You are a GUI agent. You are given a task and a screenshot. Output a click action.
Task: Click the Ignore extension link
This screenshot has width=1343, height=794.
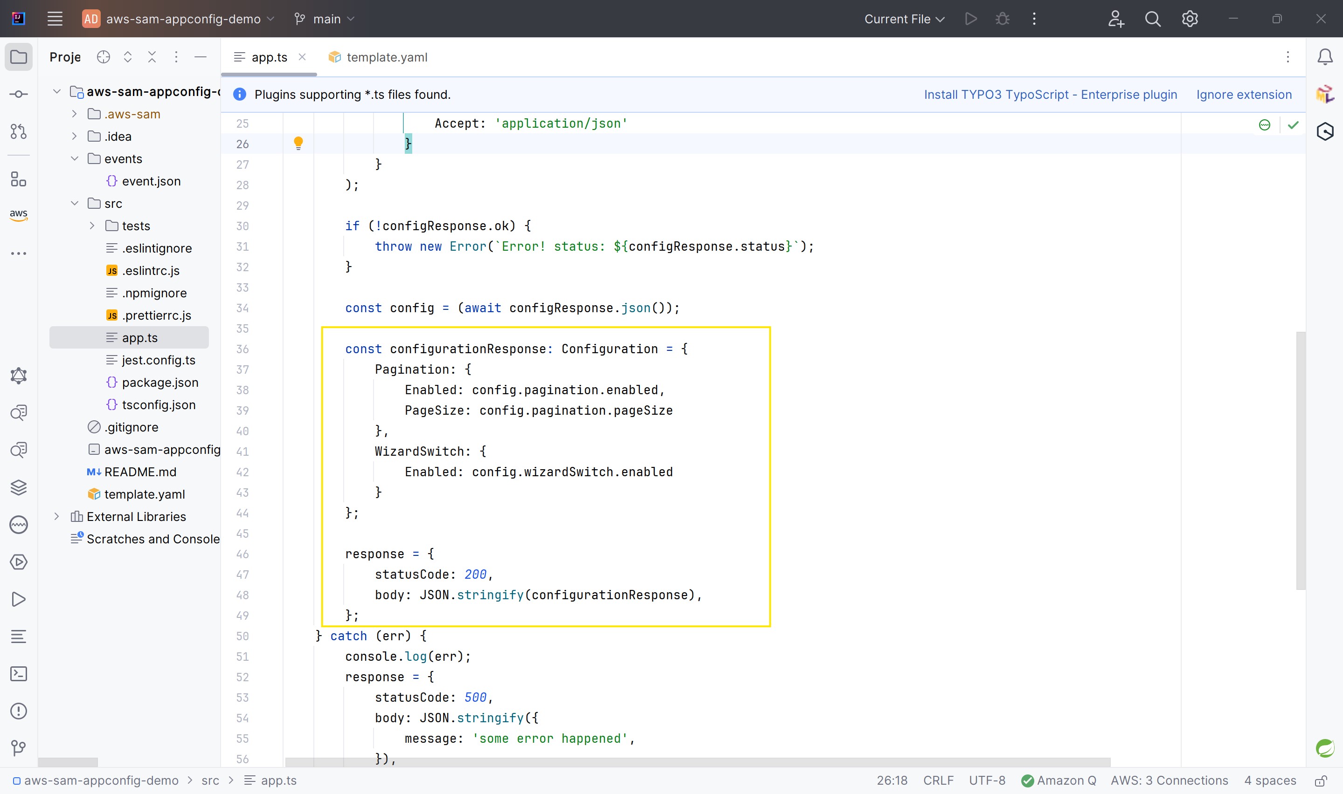pyautogui.click(x=1244, y=95)
